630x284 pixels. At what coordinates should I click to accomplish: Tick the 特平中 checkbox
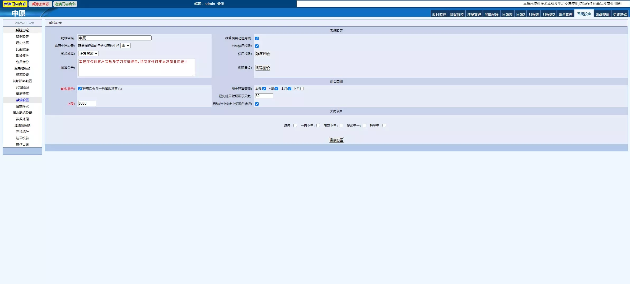[384, 125]
